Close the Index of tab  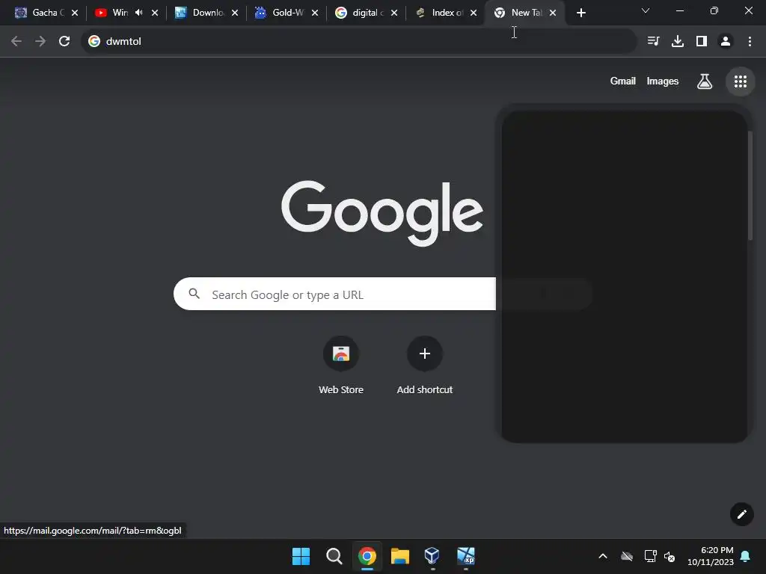[474, 13]
